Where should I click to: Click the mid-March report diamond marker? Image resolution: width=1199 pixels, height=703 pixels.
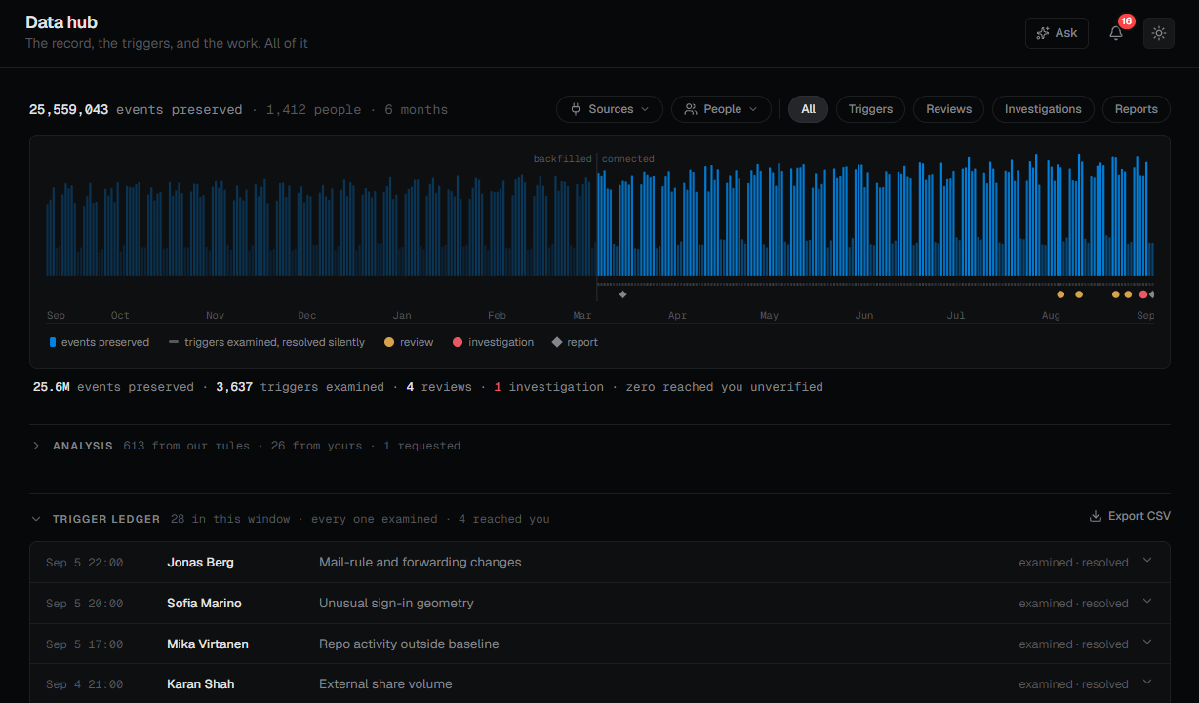click(x=622, y=294)
